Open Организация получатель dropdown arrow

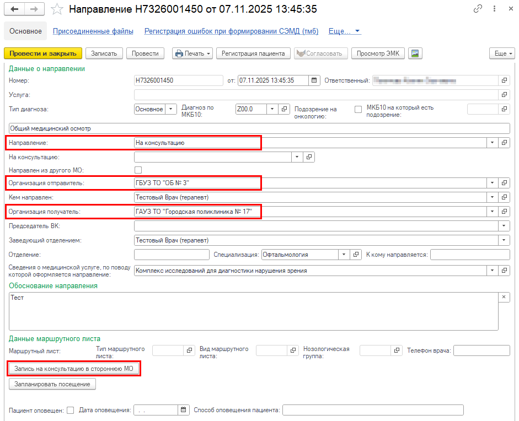[x=491, y=212]
